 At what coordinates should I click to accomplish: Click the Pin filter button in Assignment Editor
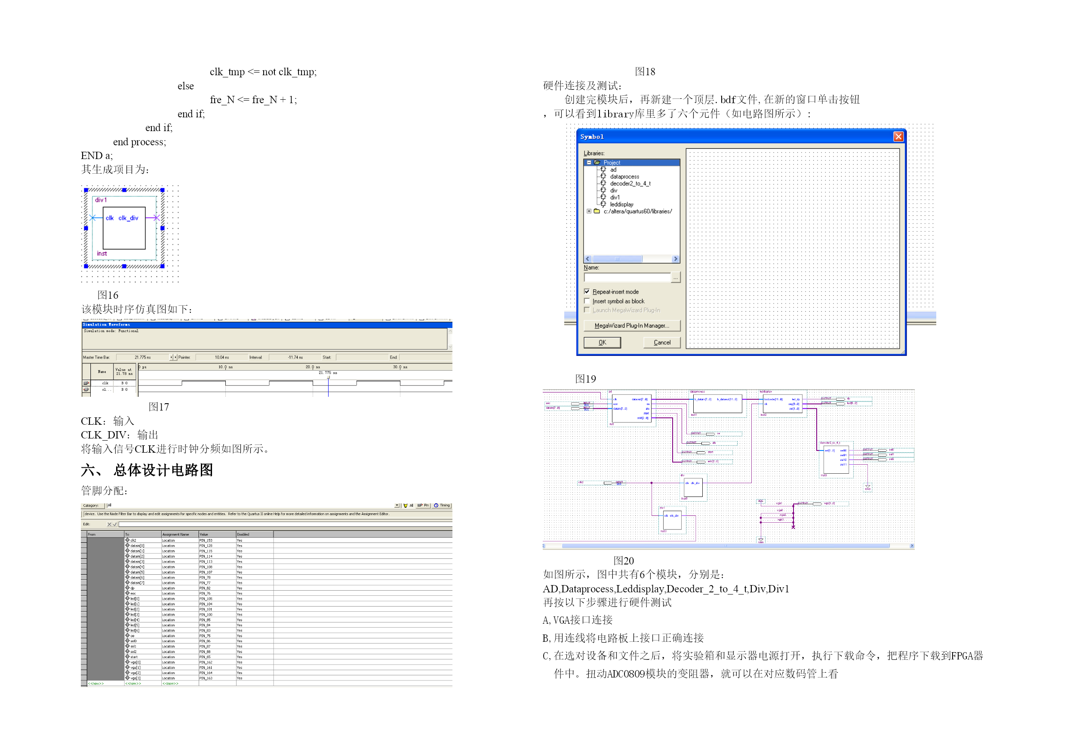[x=423, y=506]
